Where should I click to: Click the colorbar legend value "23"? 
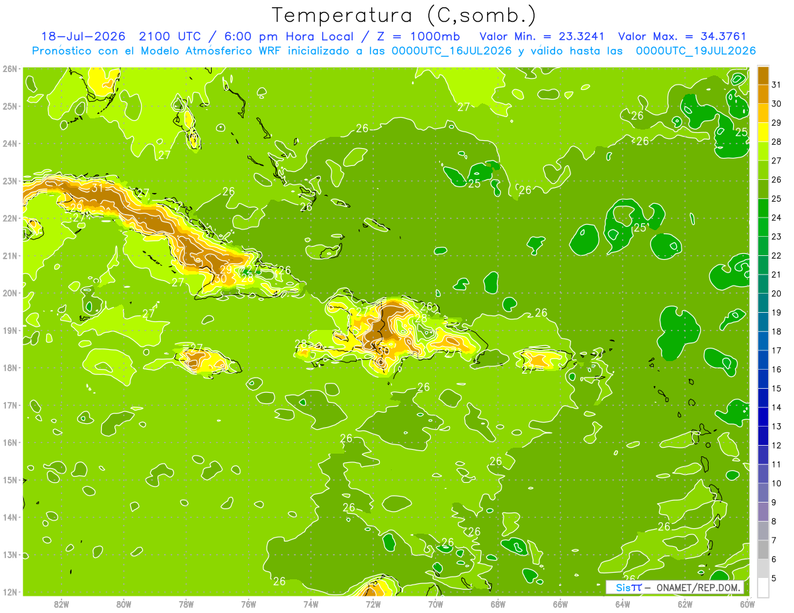(x=777, y=237)
